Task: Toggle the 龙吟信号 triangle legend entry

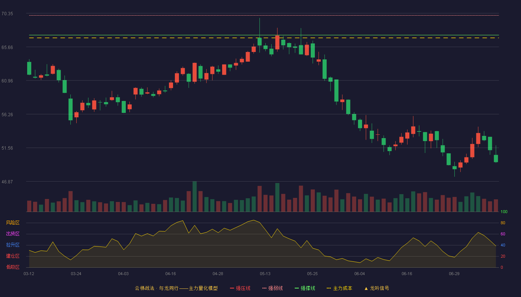Action: point(377,288)
